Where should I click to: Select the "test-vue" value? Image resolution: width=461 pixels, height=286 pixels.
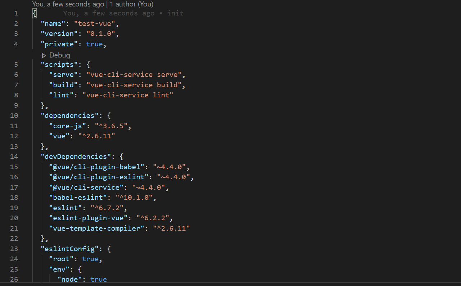[x=95, y=24]
